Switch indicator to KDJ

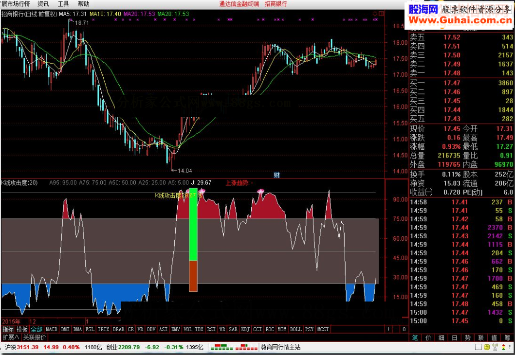point(245,329)
